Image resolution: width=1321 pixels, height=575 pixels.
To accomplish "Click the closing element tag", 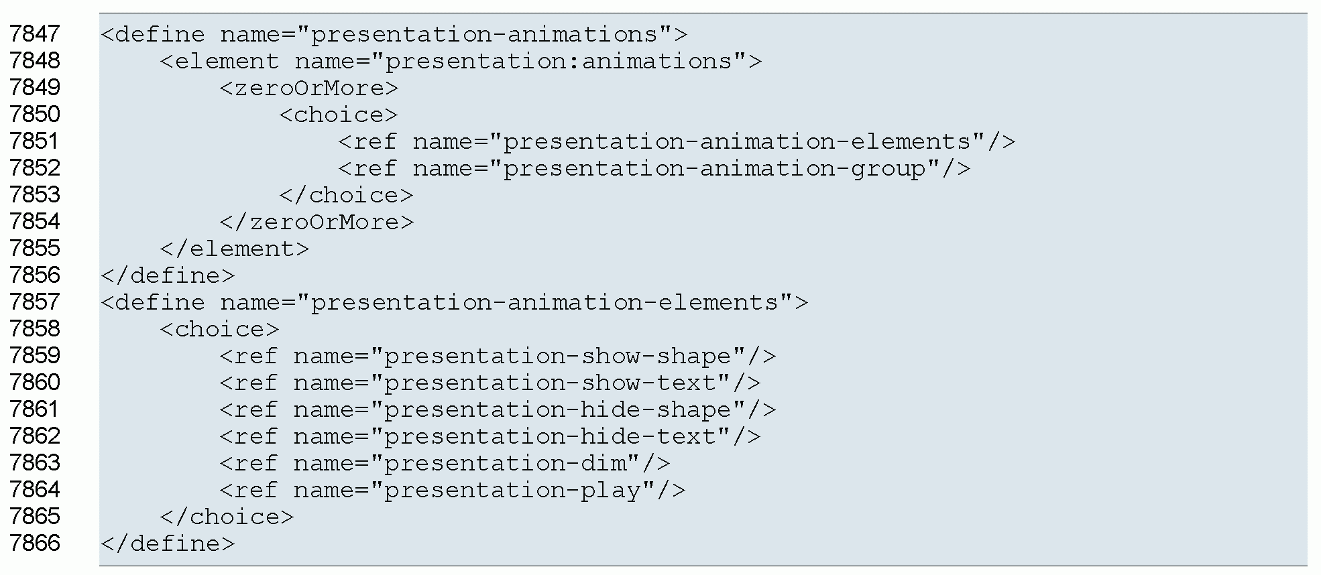I will [235, 249].
